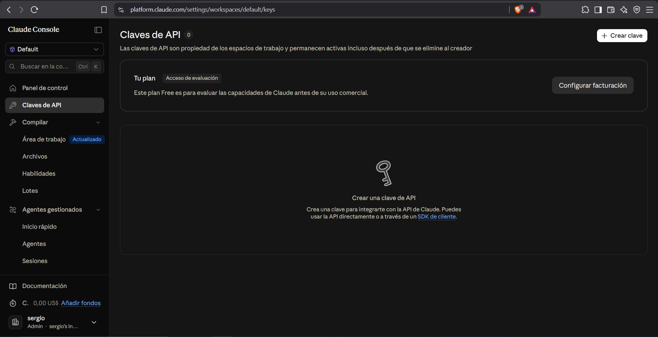Screen dimensions: 658x337
Task: Click the organization building icon
Action: (15, 322)
